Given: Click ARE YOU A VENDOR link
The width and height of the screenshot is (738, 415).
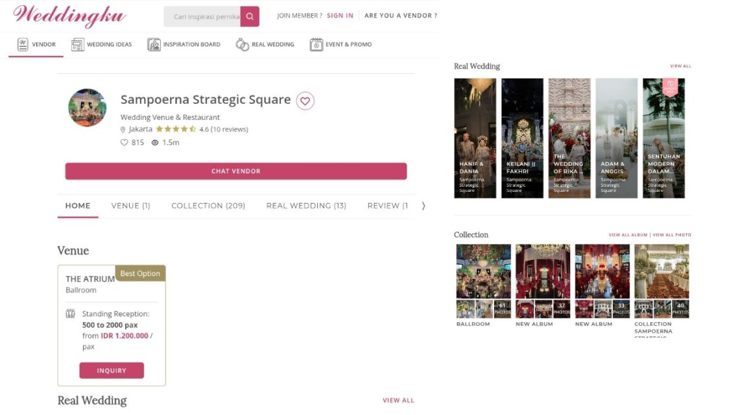Looking at the screenshot, I should (401, 16).
